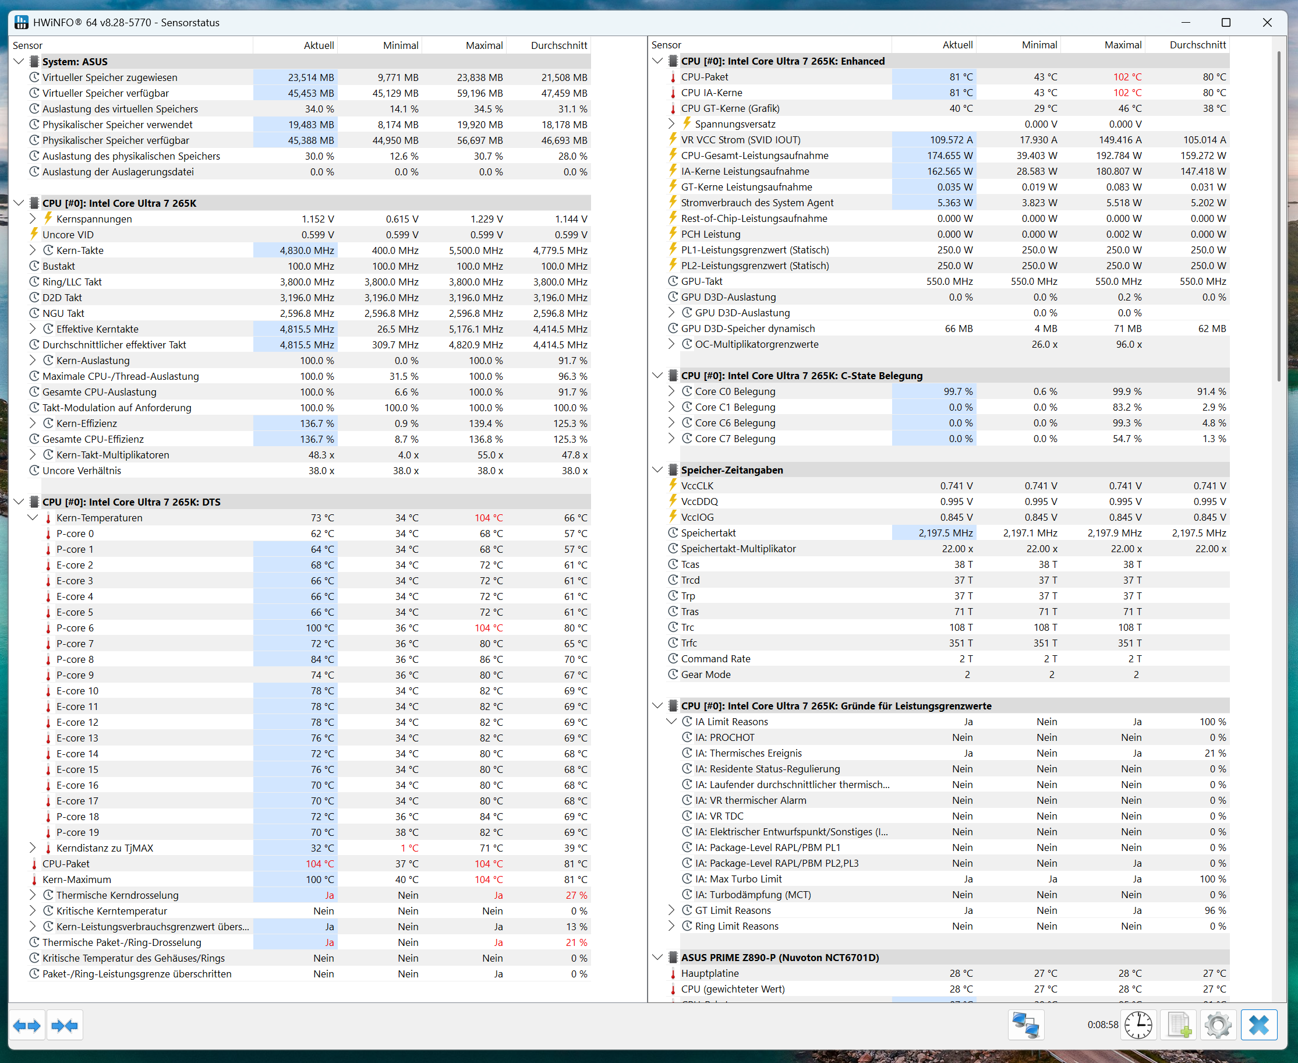Collapse the Speicher-Zeitangaben section
The height and width of the screenshot is (1063, 1298).
click(x=657, y=469)
